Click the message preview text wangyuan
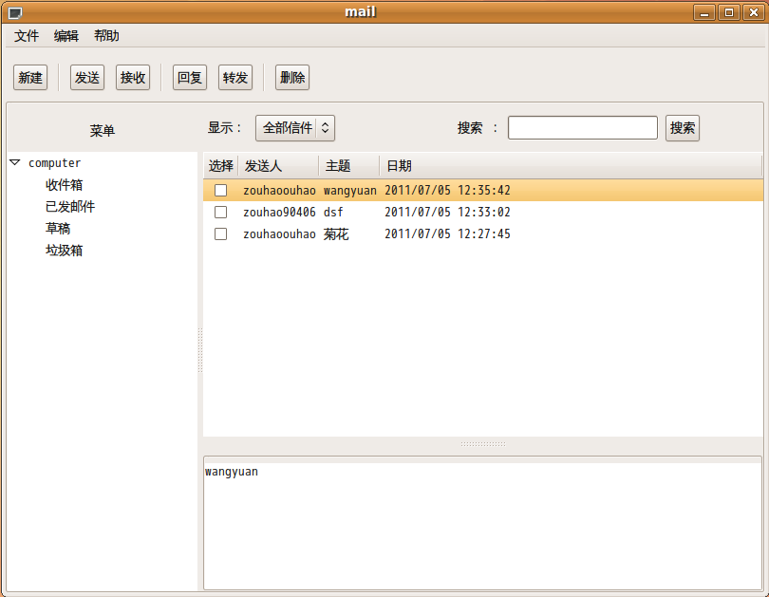 click(232, 472)
